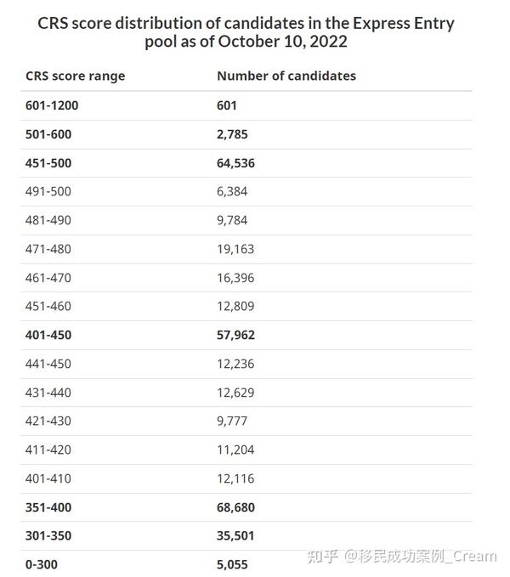The image size is (510, 577).
Task: Click the "CRS score range" column header
Action: click(x=75, y=76)
